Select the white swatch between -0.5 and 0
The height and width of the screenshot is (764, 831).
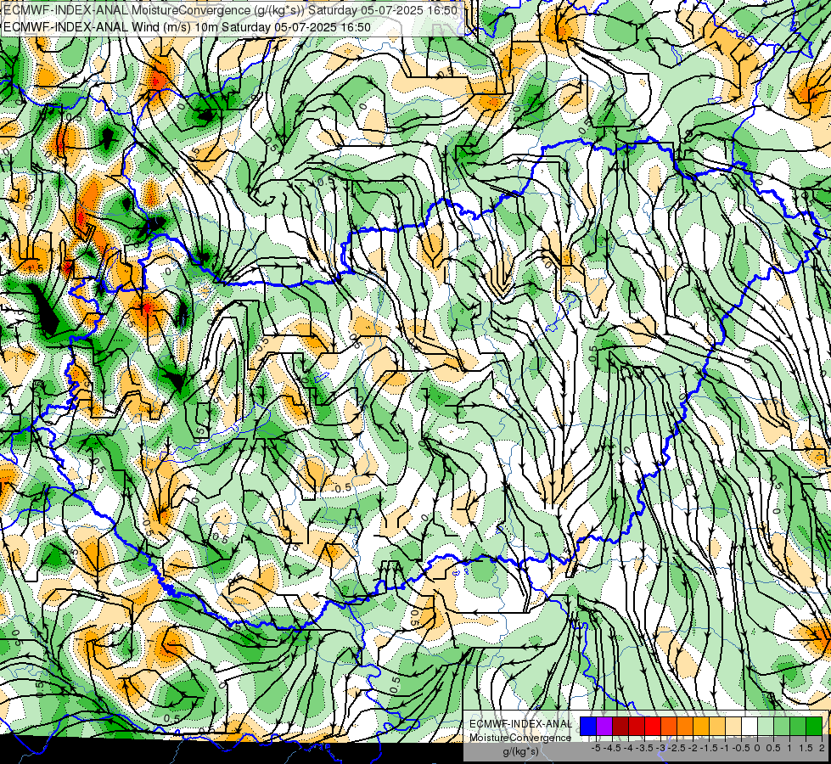(x=750, y=727)
